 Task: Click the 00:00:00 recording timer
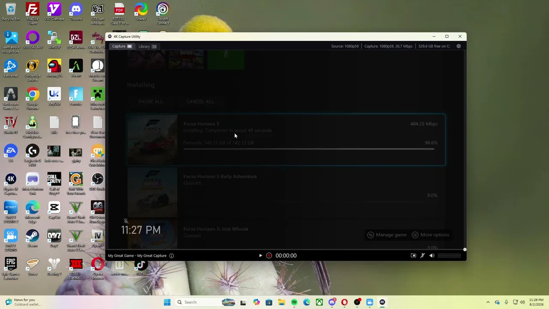click(x=286, y=256)
